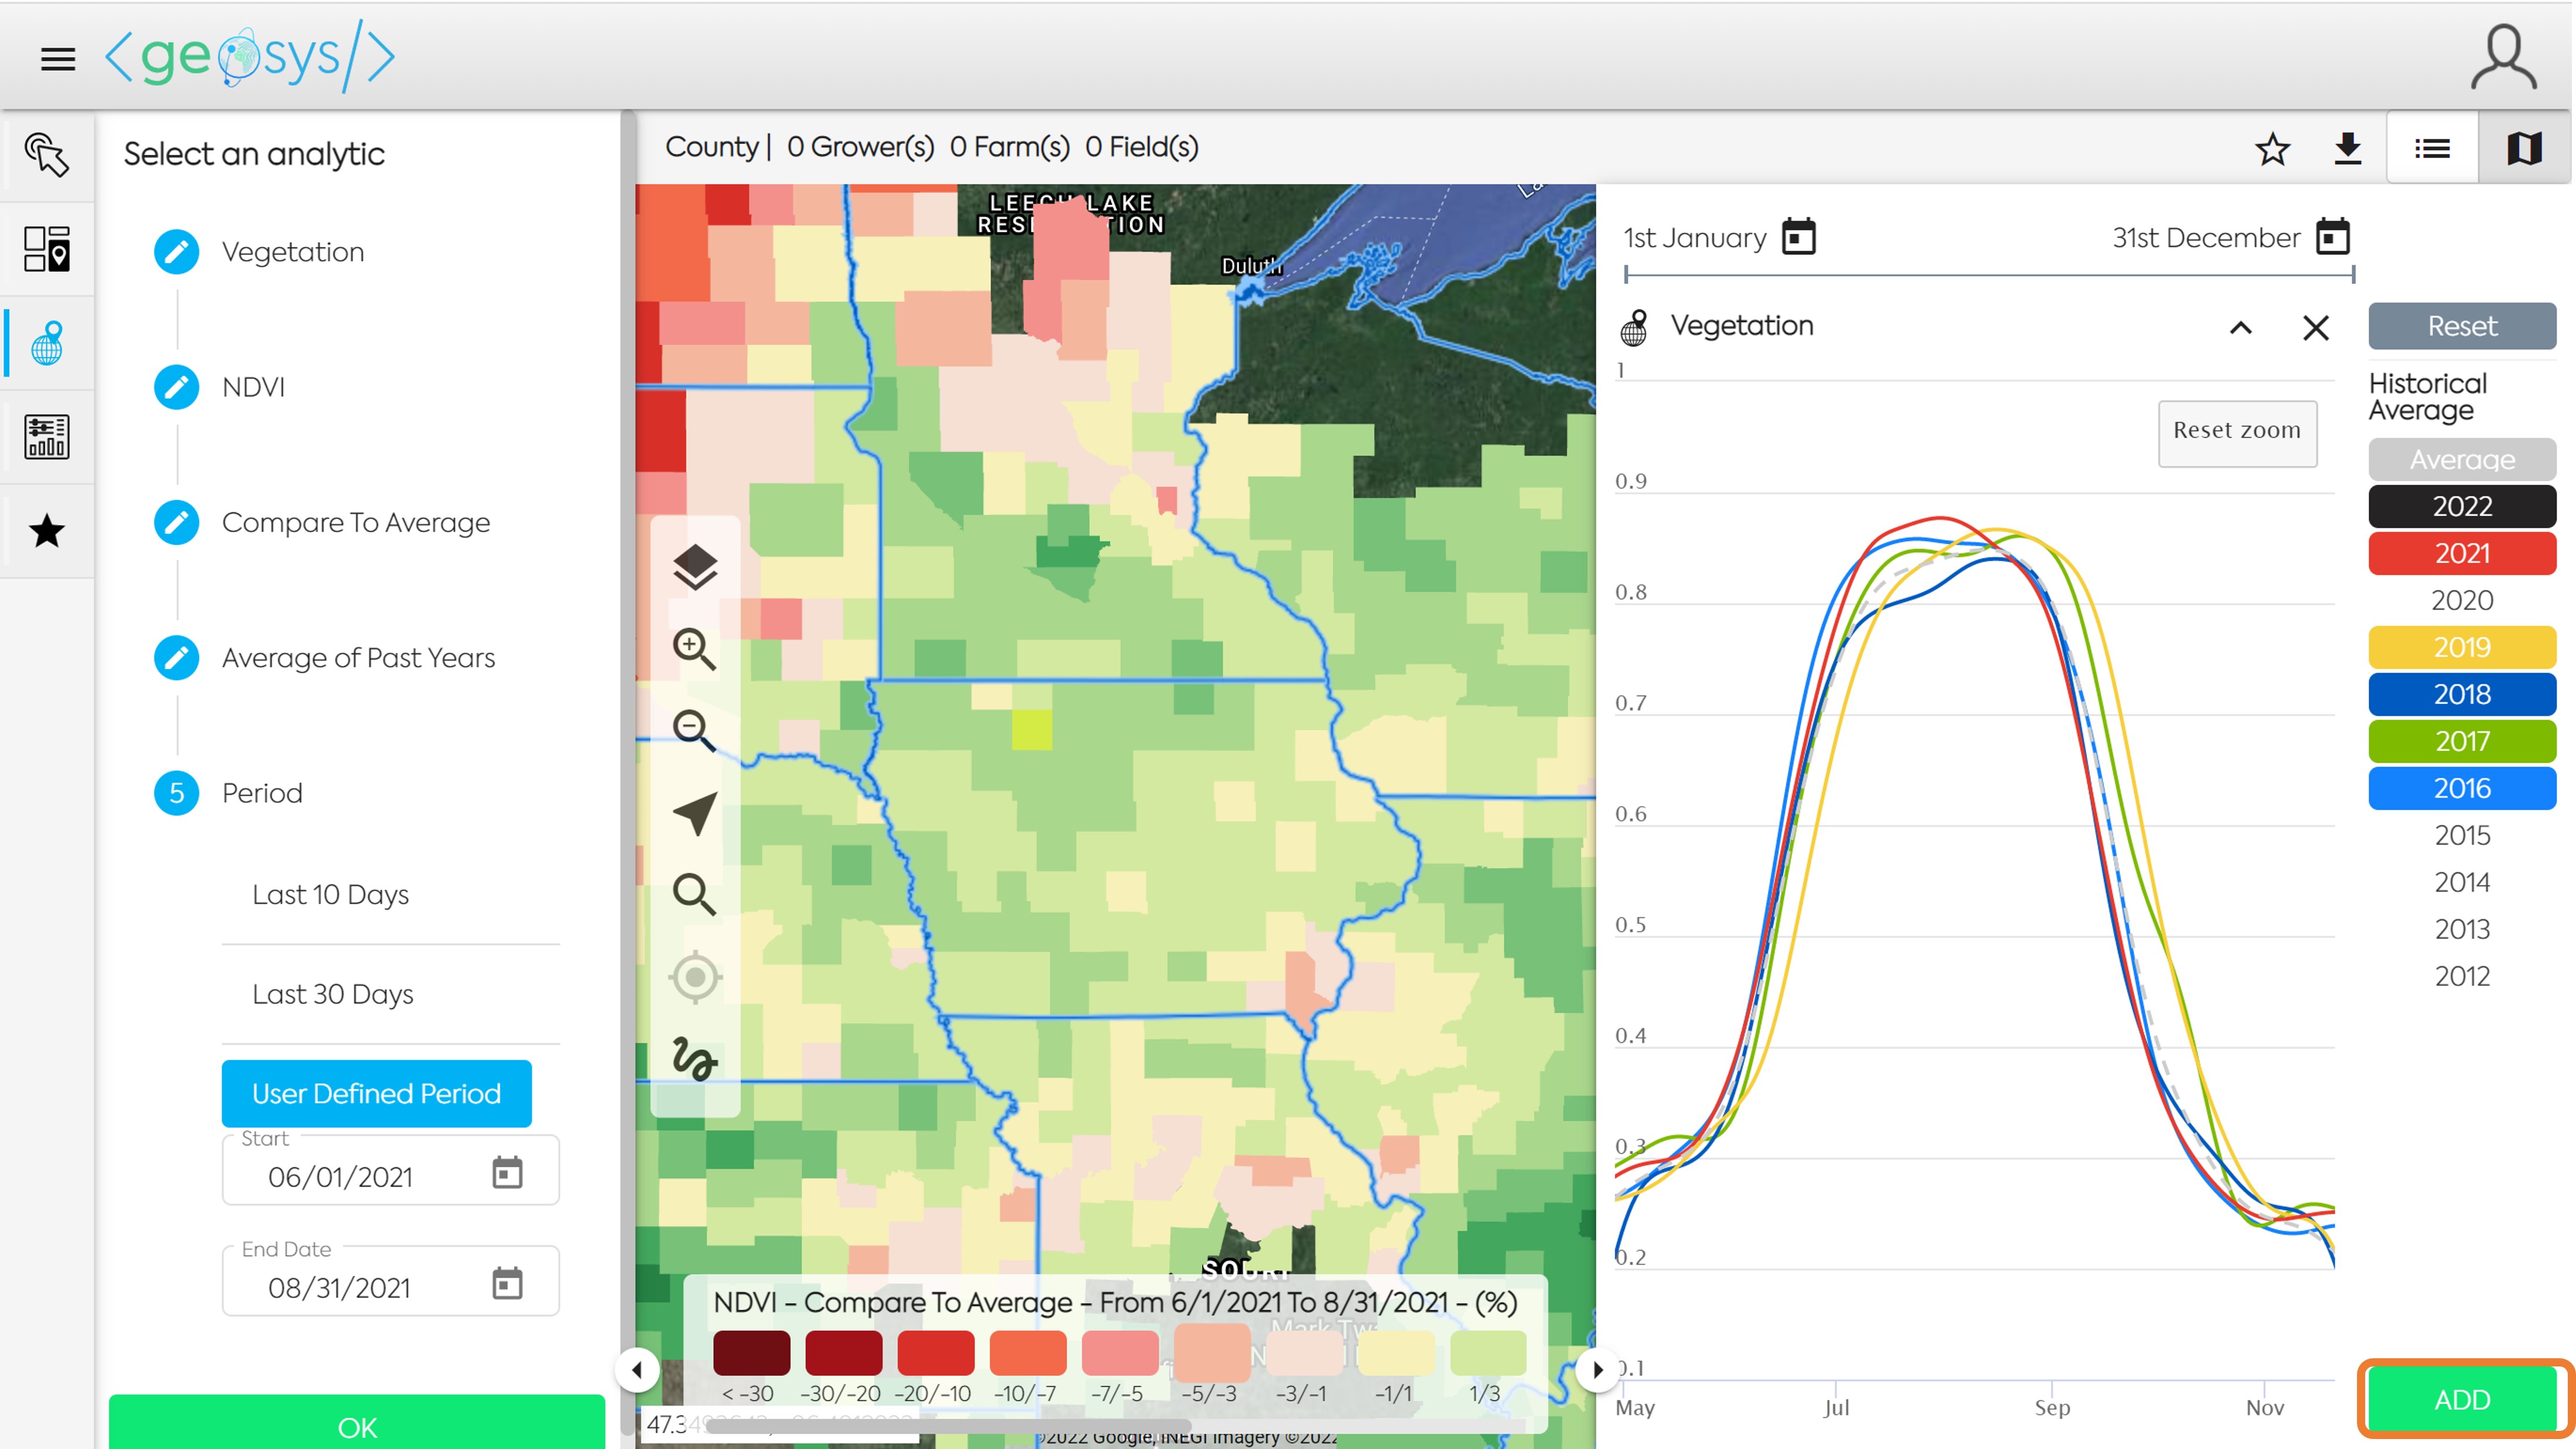Toggle the Average historical series
This screenshot has width=2576, height=1449.
coord(2461,459)
